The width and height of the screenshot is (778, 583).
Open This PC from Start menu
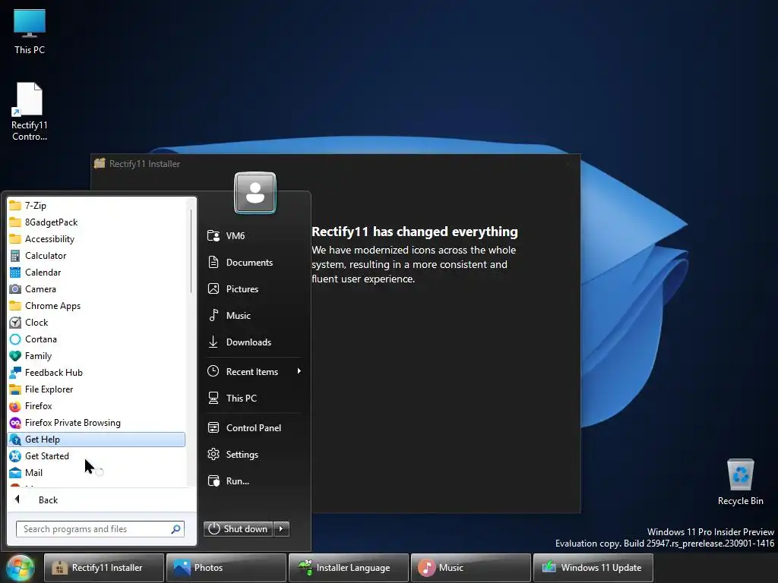[x=254, y=398]
